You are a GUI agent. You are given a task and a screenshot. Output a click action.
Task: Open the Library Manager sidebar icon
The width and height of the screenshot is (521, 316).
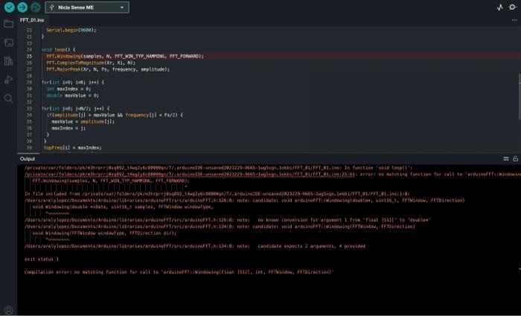point(9,61)
